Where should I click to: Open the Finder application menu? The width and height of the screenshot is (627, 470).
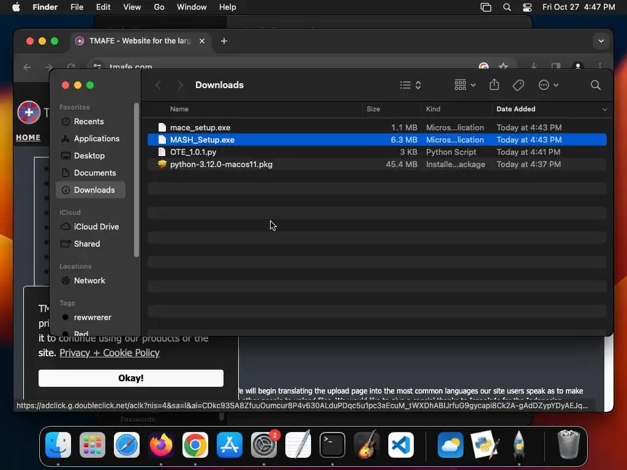45,7
